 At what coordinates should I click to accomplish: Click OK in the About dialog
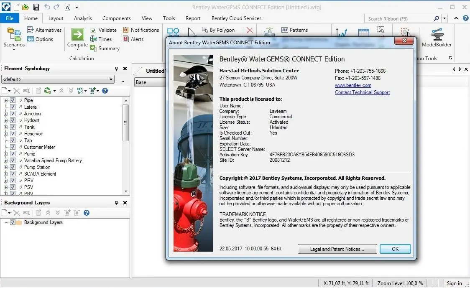(x=395, y=249)
